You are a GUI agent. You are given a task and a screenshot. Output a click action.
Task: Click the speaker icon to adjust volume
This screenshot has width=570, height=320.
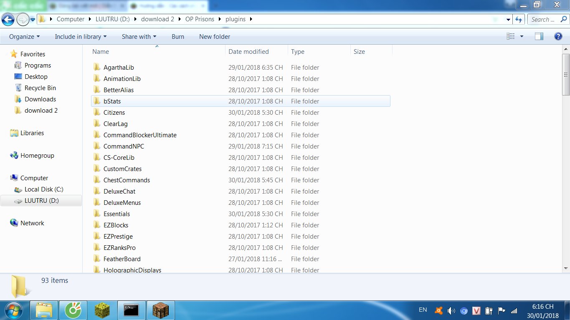(x=451, y=310)
